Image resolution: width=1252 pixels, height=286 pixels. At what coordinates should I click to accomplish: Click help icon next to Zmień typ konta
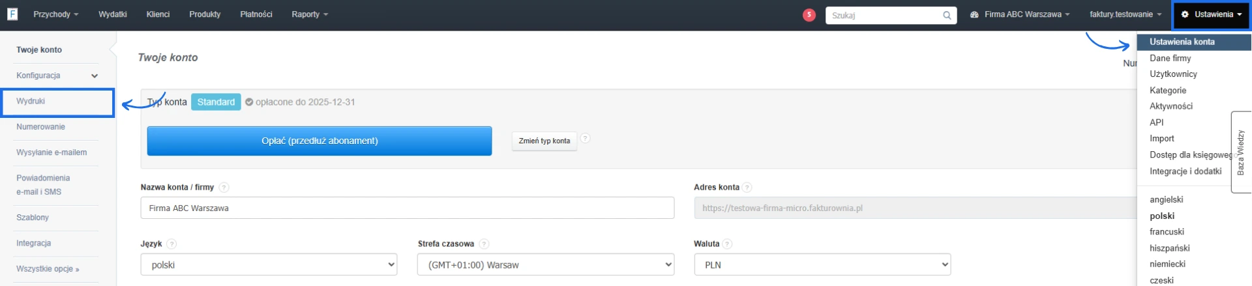pyautogui.click(x=585, y=138)
